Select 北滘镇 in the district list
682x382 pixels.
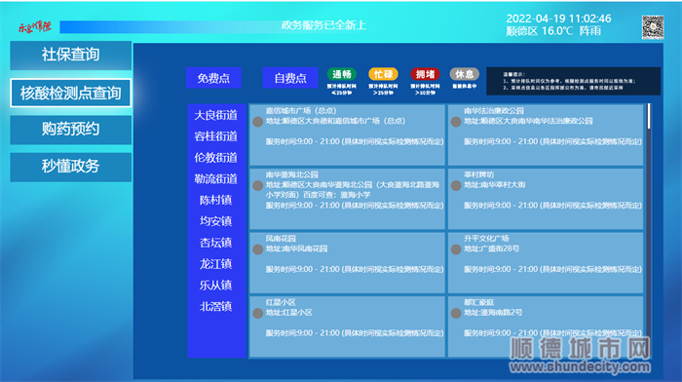(x=215, y=307)
